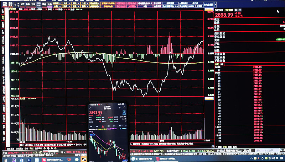Screen dimensions: 285x162
Task: Expand the 综合排名 dropdown
Action: click(x=95, y=3)
